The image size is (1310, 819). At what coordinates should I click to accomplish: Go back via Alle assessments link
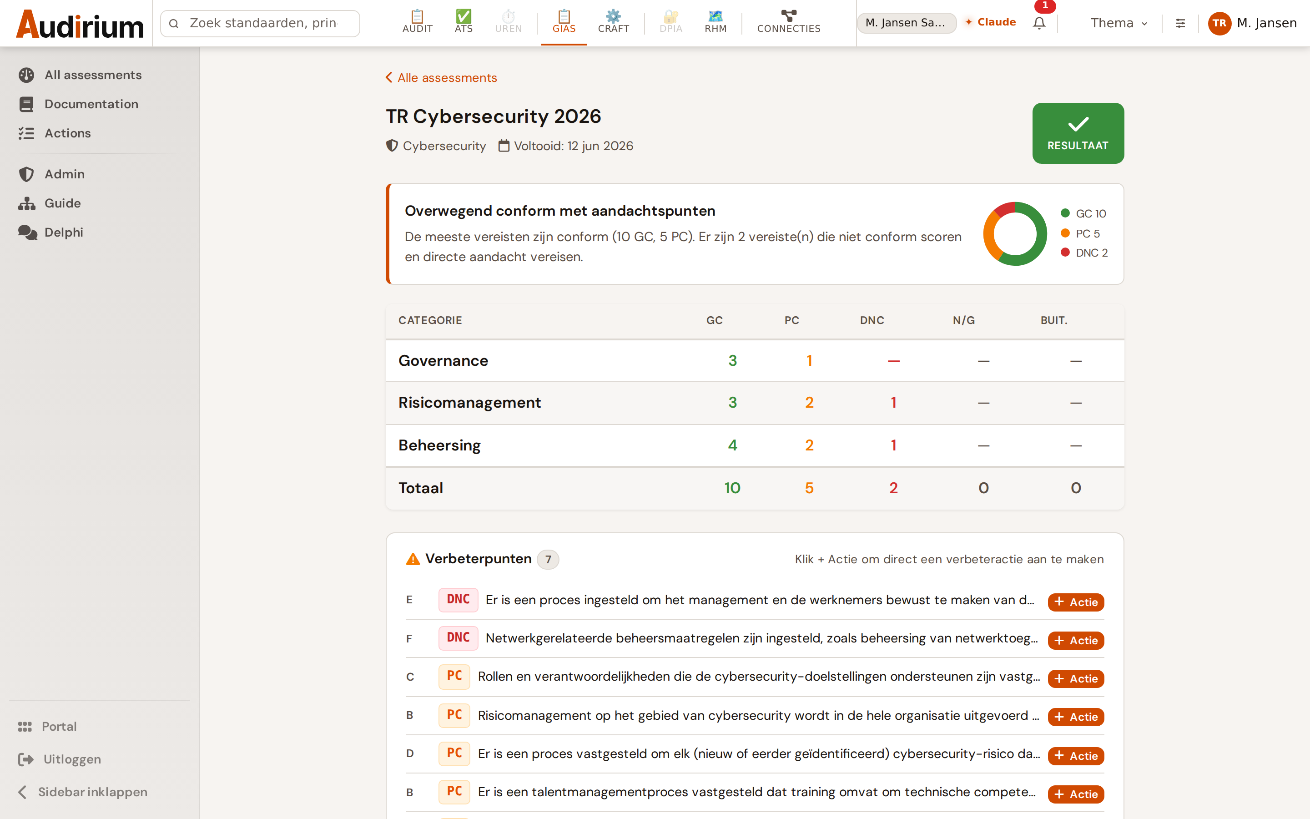click(x=441, y=78)
